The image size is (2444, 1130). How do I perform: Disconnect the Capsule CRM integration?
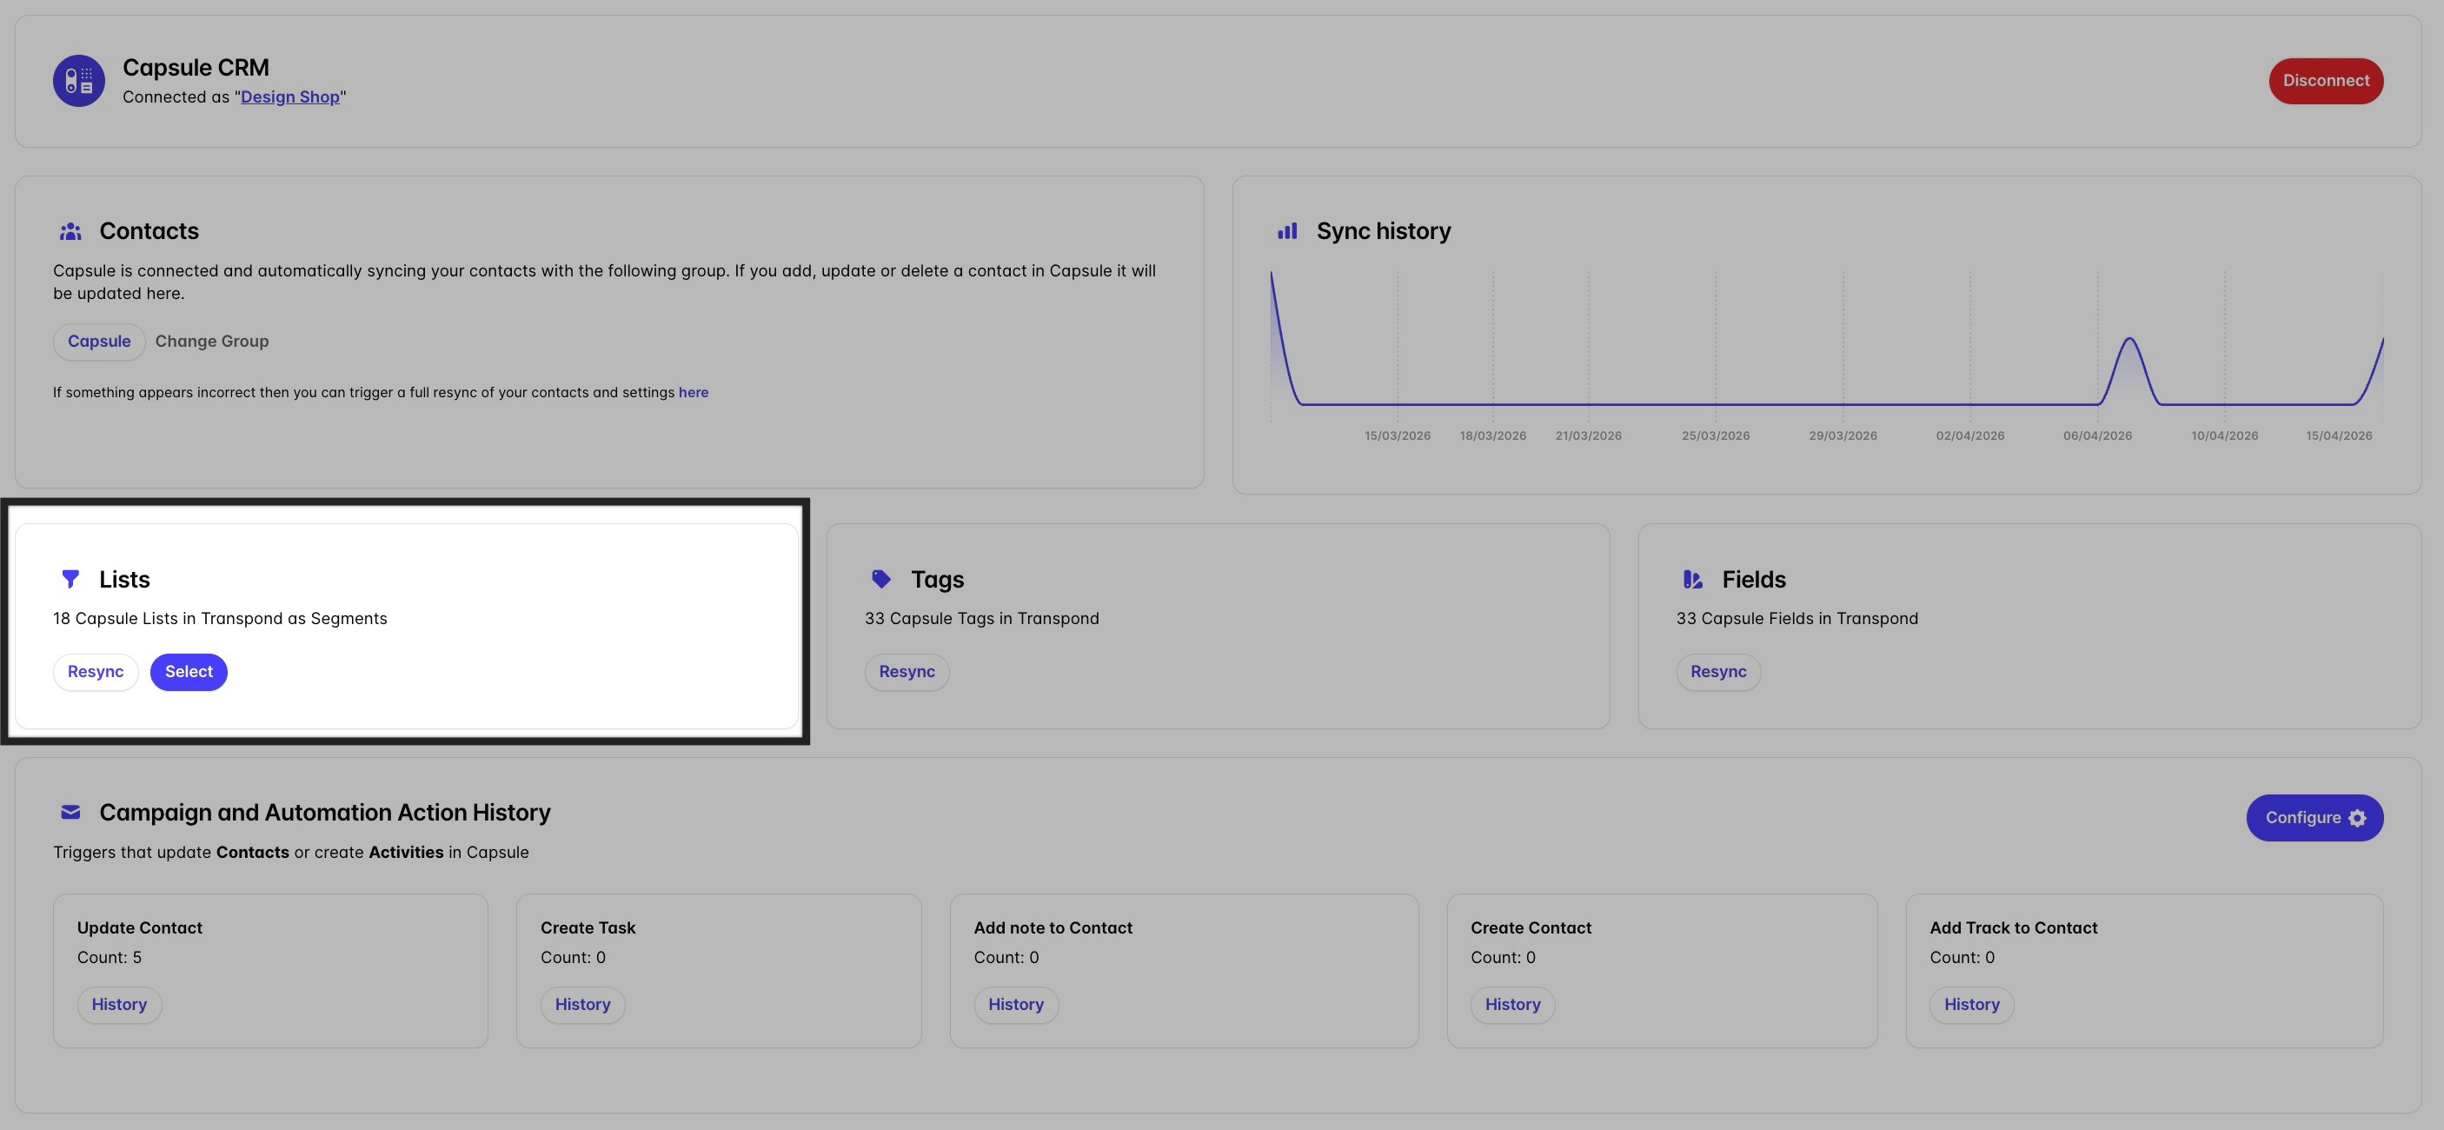[x=2326, y=81]
